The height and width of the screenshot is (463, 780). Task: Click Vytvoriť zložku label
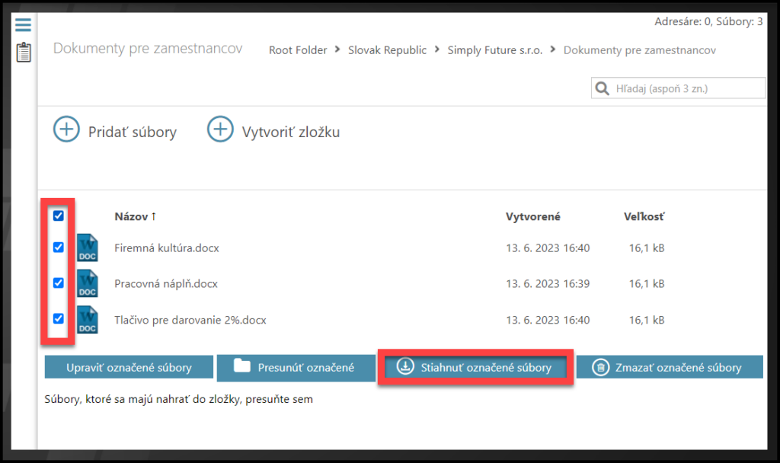click(x=291, y=132)
